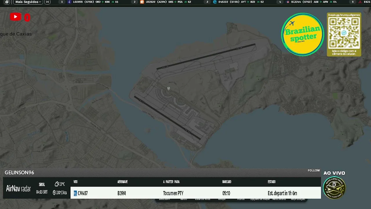Click the AERONAVE column header
The width and height of the screenshot is (371, 209).
coord(123,182)
